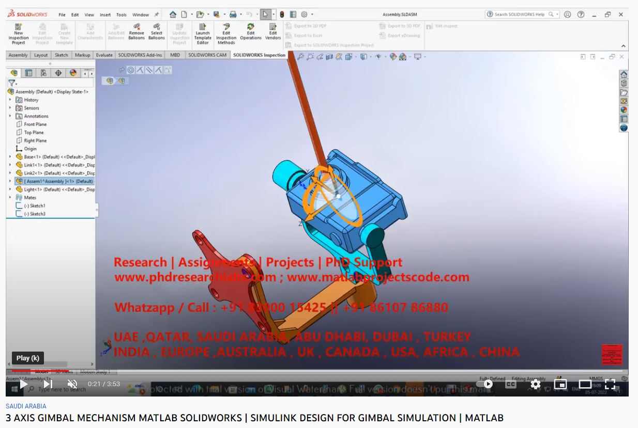Click the task pane Appearances color icon
The width and height of the screenshot is (638, 428).
[x=624, y=109]
